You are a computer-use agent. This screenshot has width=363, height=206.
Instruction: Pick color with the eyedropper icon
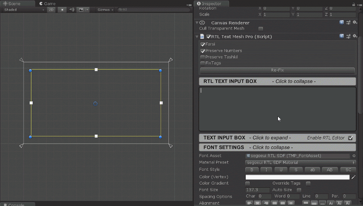[x=354, y=177]
